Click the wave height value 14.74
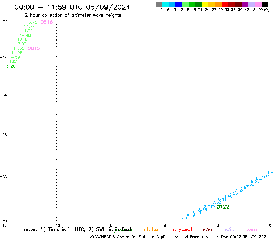Viewport: 273px width, 240px height. 30,26
